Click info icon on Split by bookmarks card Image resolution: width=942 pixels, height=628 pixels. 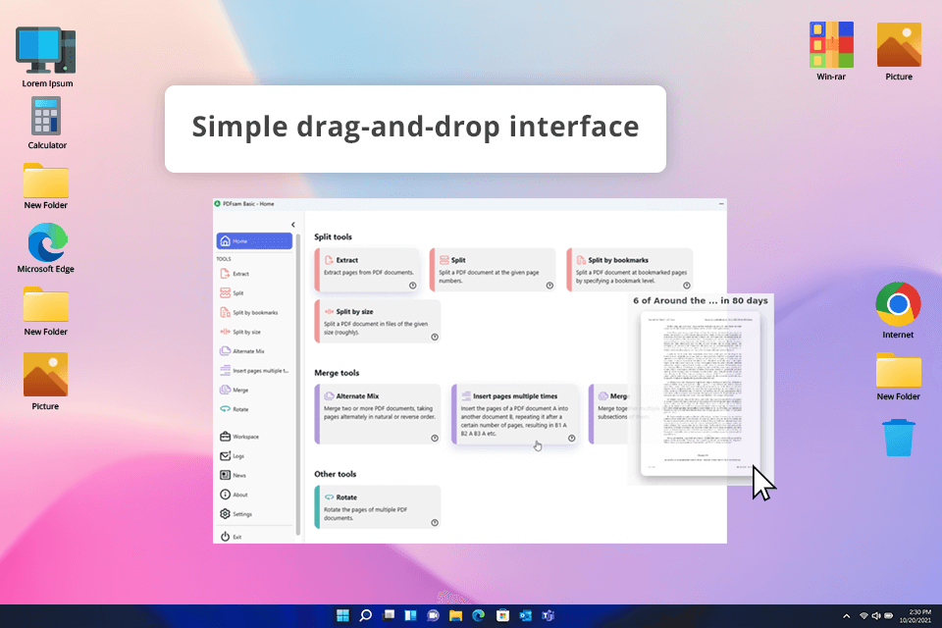pyautogui.click(x=687, y=286)
